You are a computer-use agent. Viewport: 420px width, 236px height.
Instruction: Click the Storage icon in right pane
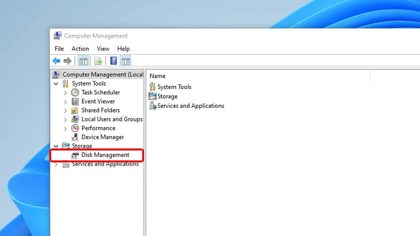tap(153, 96)
